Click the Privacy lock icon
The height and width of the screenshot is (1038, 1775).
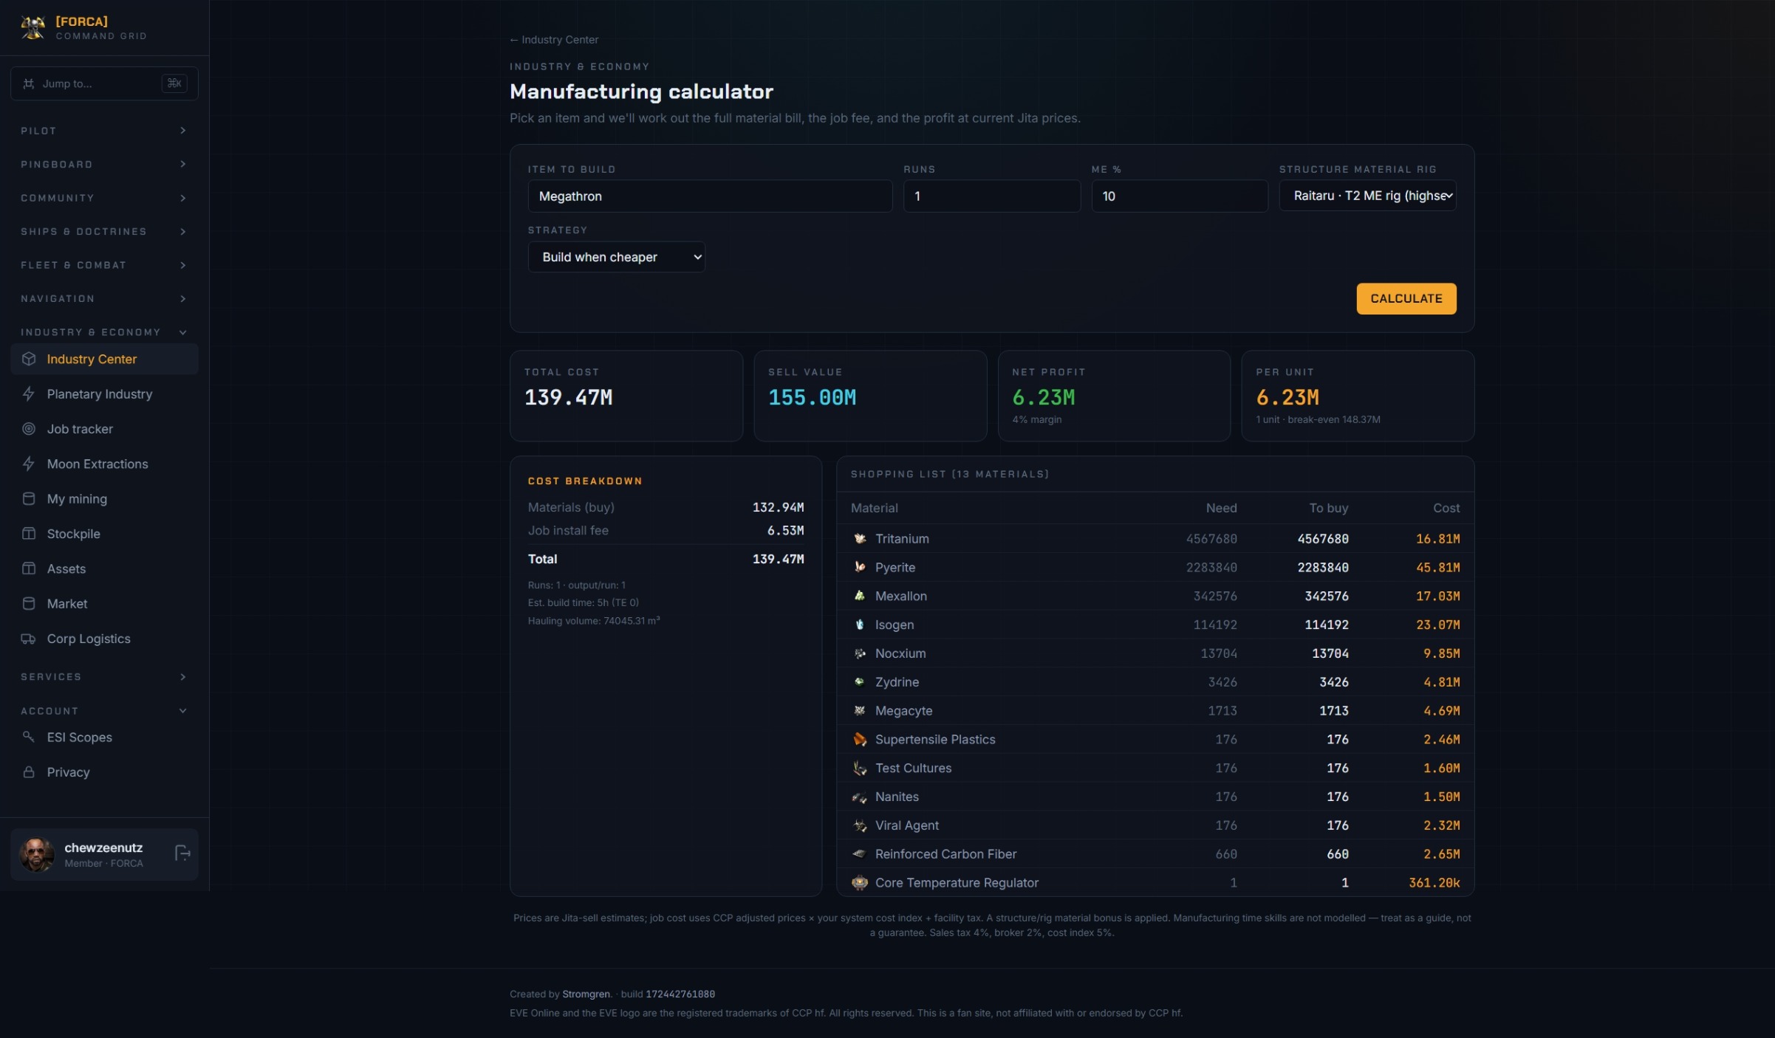(29, 771)
